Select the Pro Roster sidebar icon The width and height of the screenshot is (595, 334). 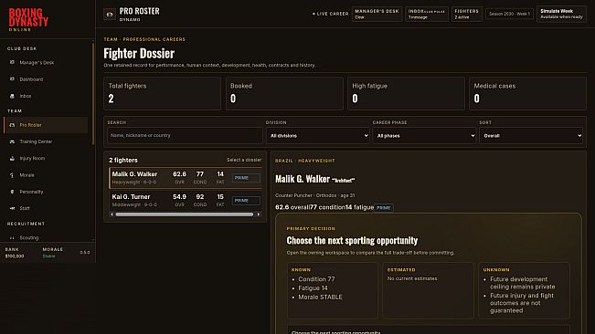(12, 125)
